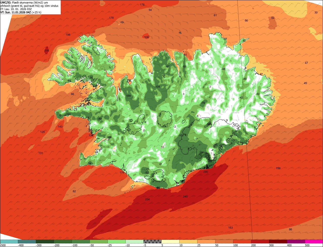Viewport: 323px width, 247px height.
Task: Click the light green -25 to -10 swatch
Action: point(117,242)
